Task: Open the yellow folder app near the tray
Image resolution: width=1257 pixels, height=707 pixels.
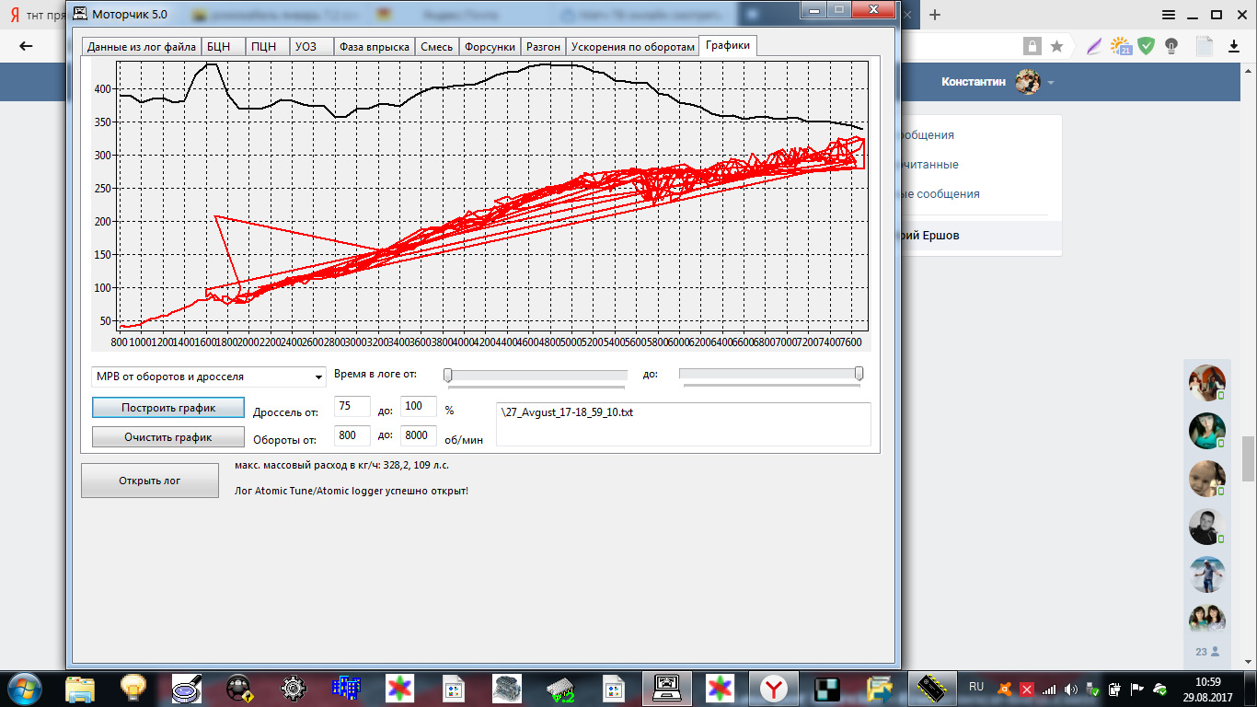Action: tap(878, 688)
